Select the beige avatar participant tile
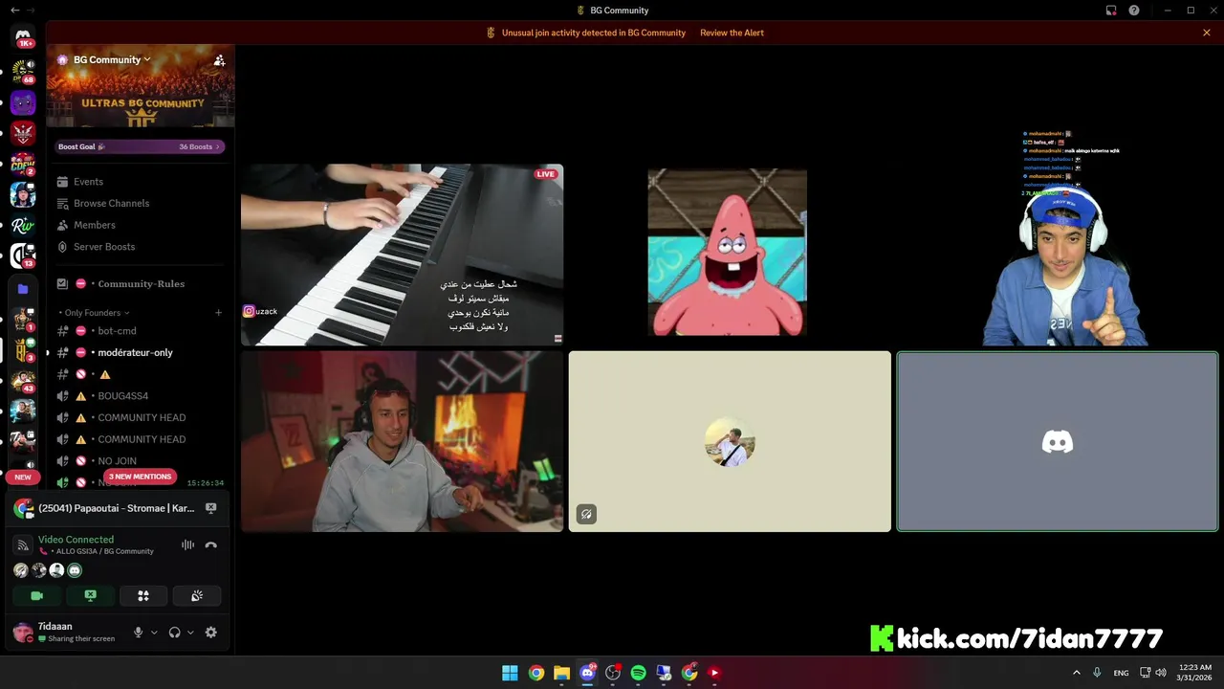This screenshot has height=689, width=1224. [730, 441]
